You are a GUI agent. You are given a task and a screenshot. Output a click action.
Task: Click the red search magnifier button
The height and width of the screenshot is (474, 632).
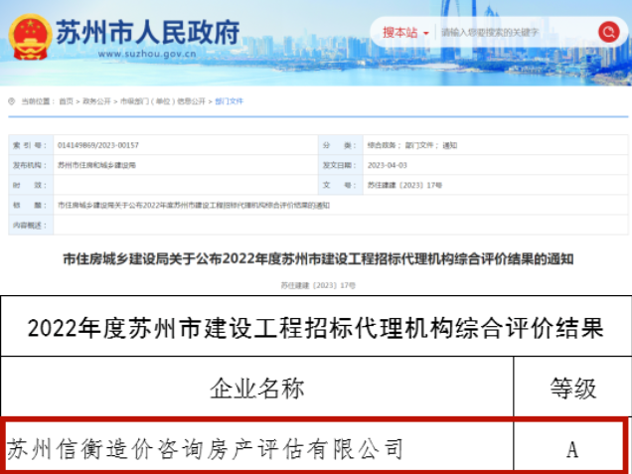pyautogui.click(x=608, y=32)
